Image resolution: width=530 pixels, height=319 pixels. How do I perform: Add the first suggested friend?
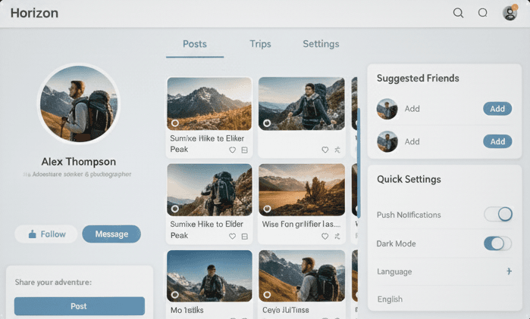pos(497,109)
